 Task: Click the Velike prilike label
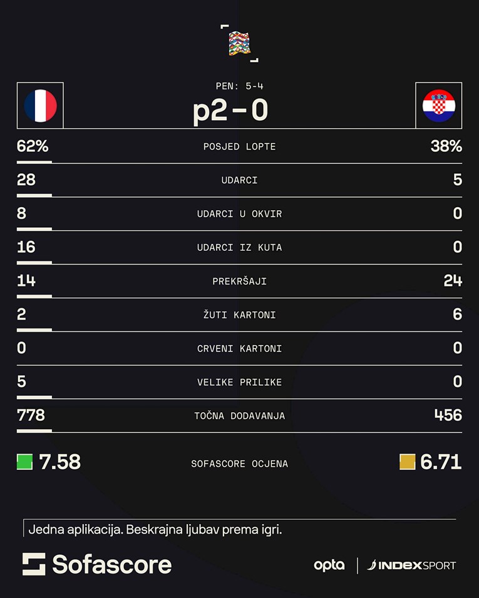point(239,382)
